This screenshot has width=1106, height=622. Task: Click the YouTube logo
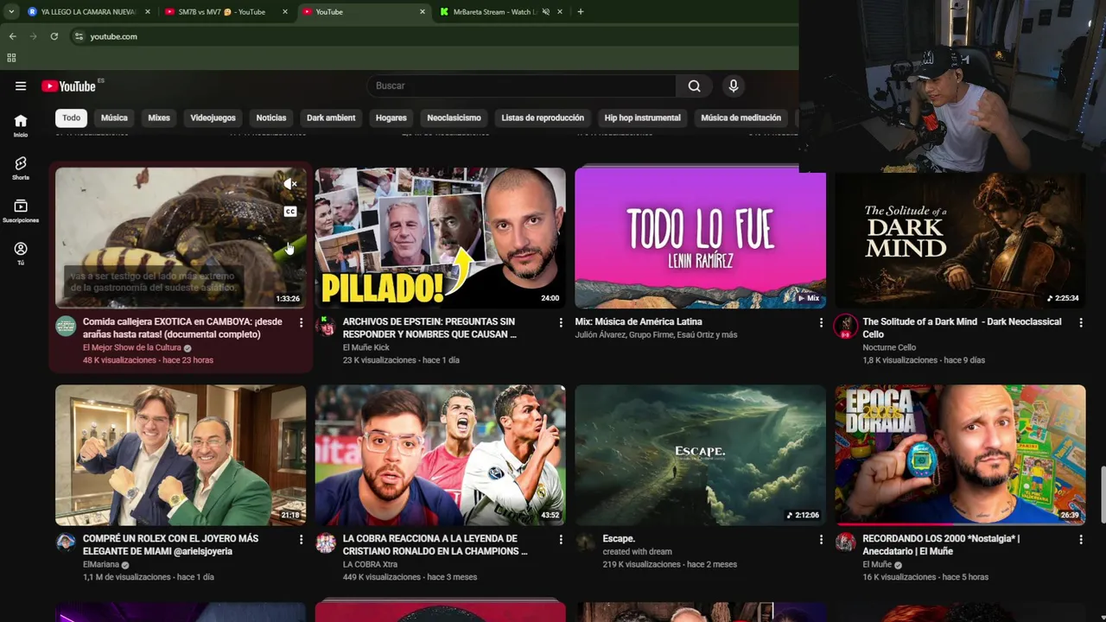click(69, 86)
